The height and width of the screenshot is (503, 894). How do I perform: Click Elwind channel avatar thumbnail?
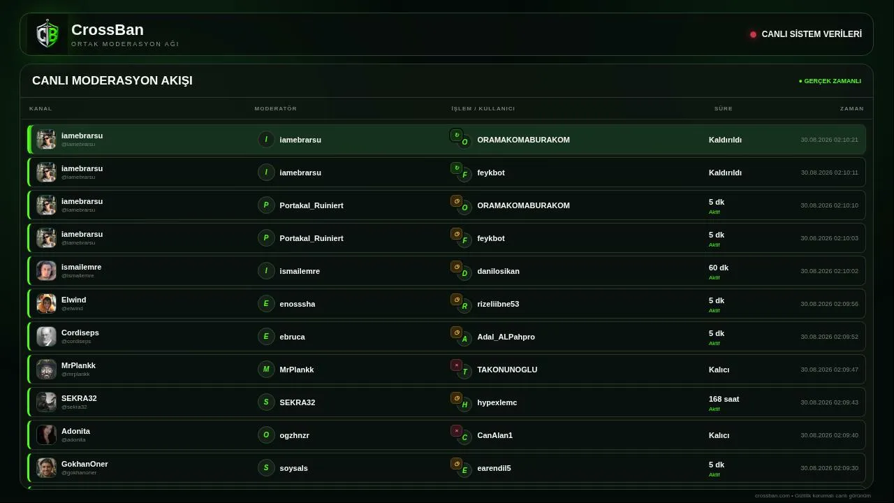(46, 304)
